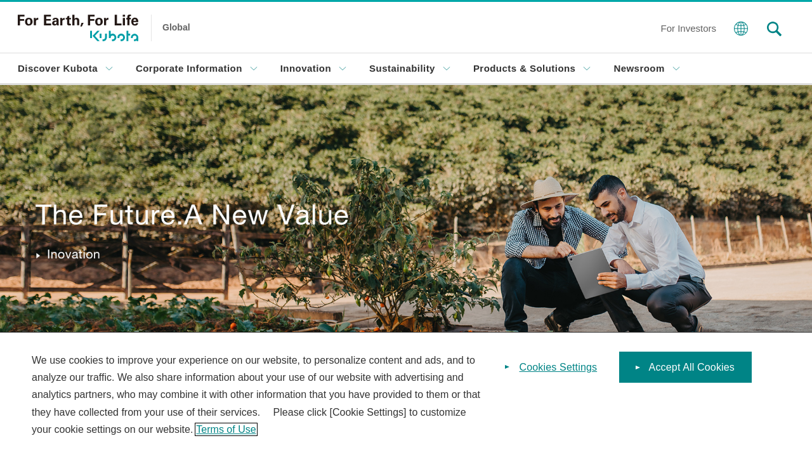Open the Terms of Use link

click(226, 430)
